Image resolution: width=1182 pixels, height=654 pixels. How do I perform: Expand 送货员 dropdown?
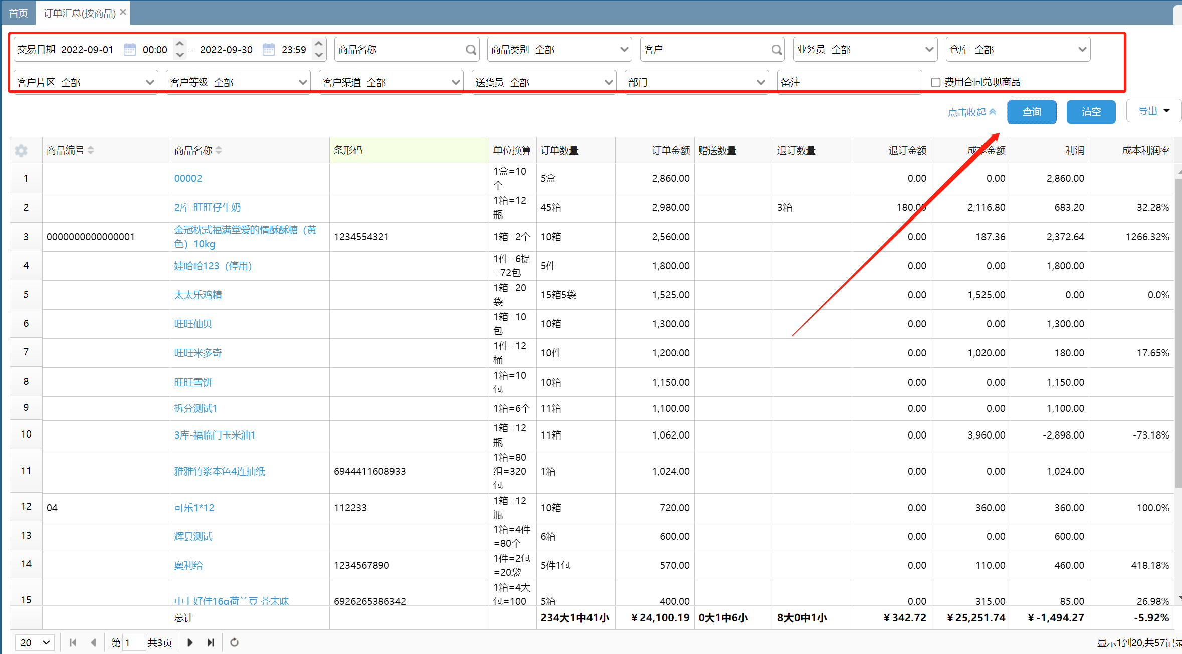(x=608, y=82)
